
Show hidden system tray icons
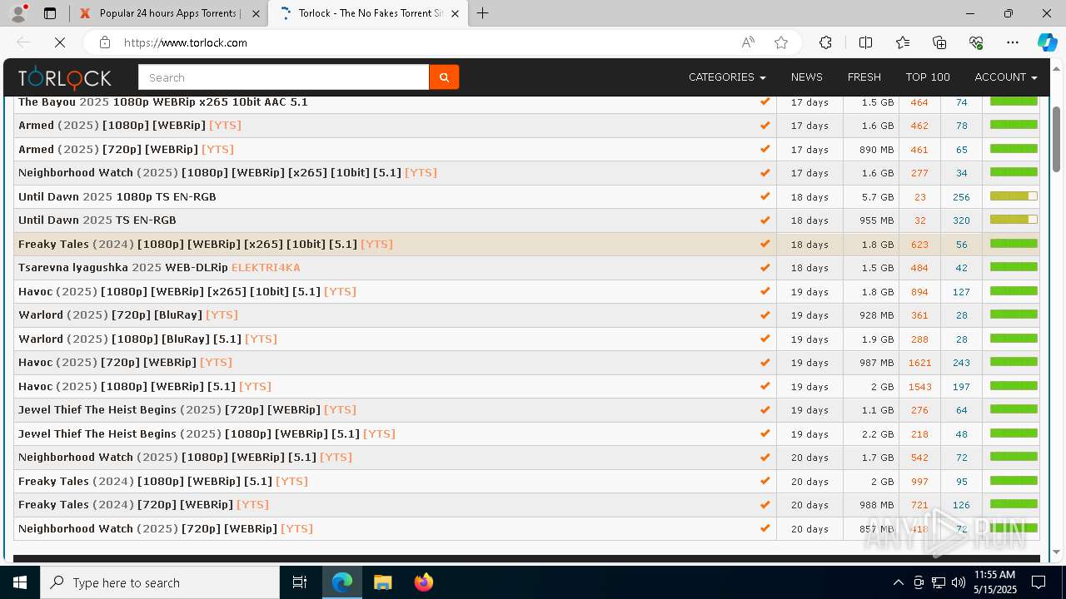[x=898, y=582]
